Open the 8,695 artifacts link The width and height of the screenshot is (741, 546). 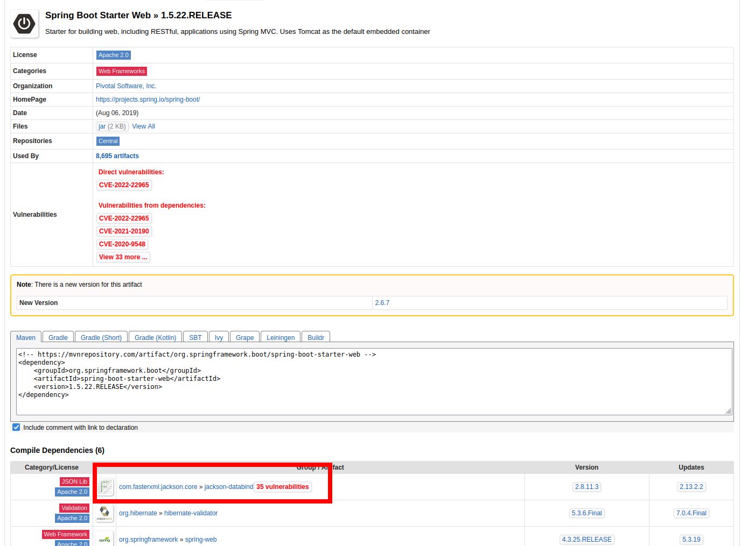pyautogui.click(x=117, y=156)
